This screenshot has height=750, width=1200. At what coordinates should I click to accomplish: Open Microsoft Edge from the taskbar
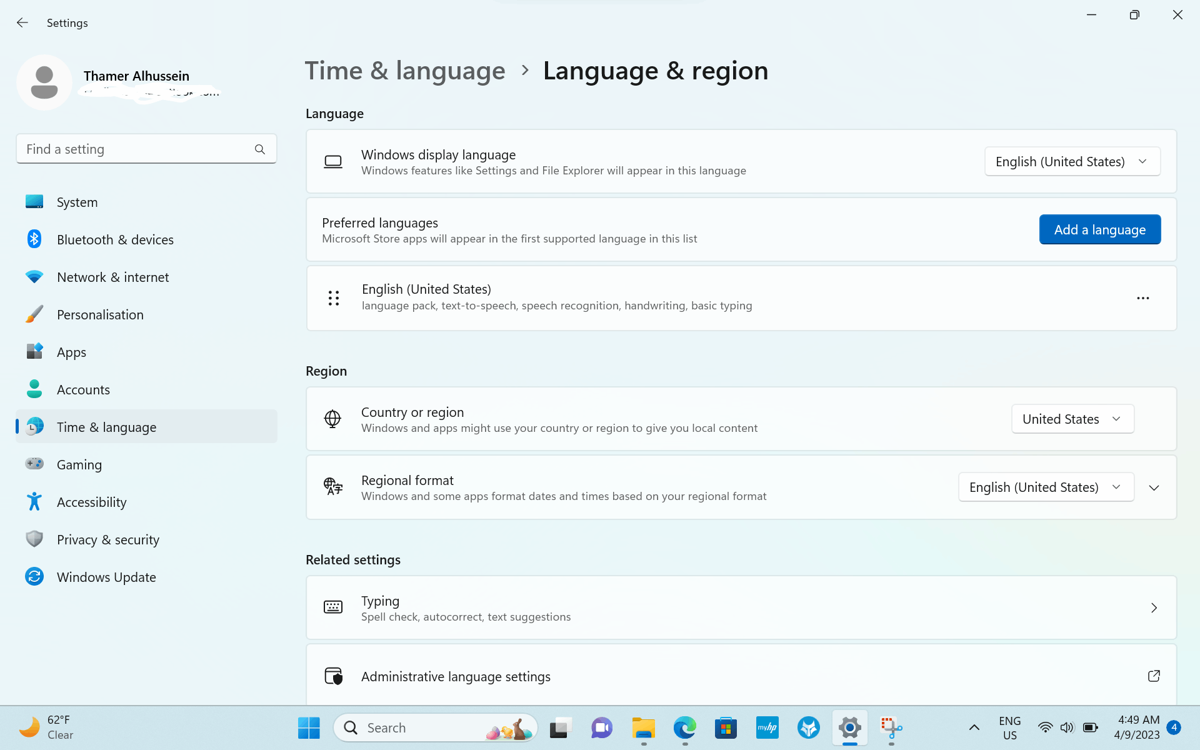pos(684,727)
